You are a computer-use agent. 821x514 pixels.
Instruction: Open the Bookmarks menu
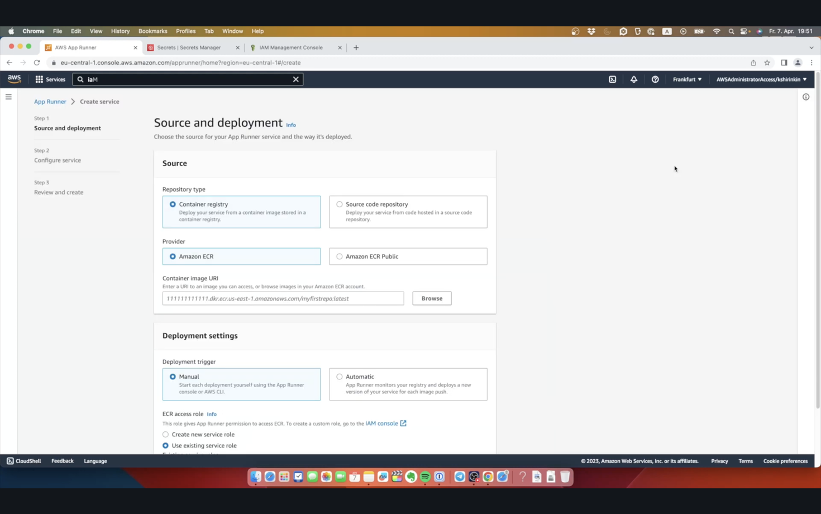[152, 31]
